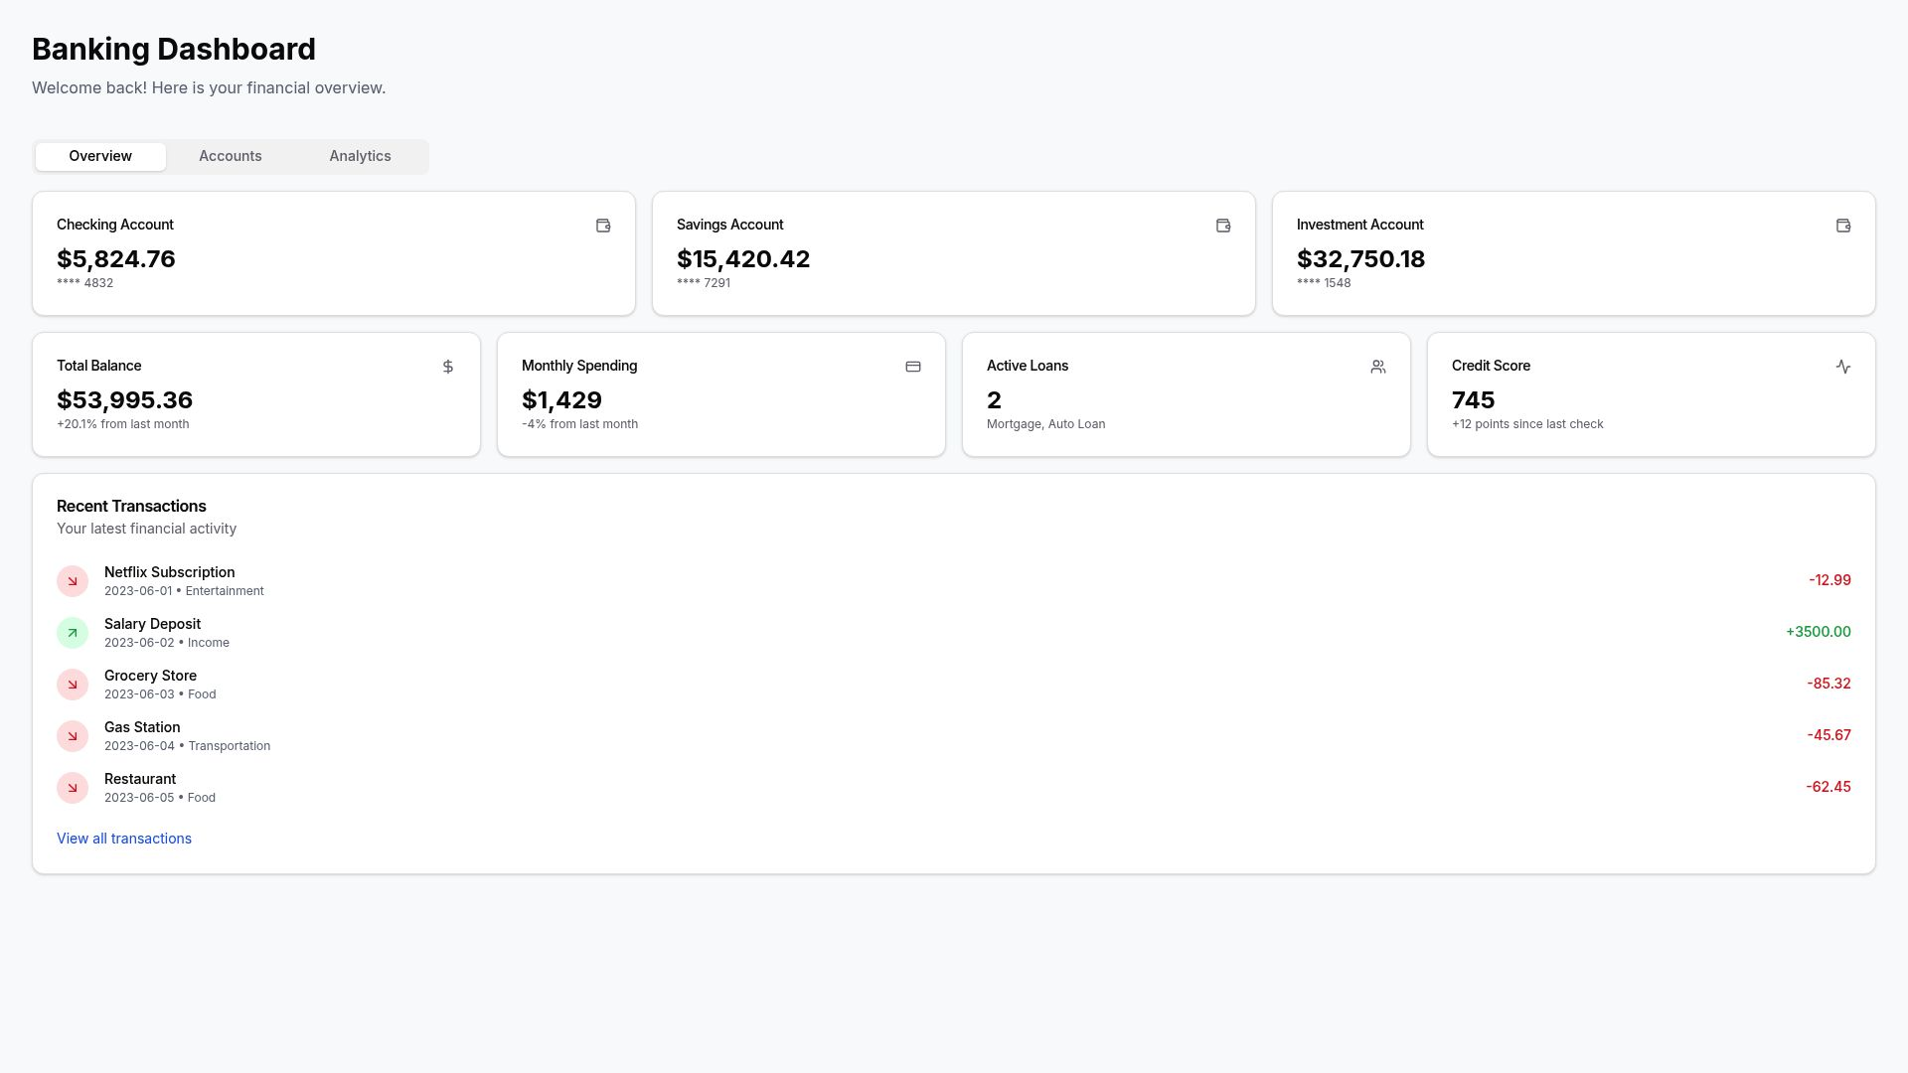1908x1073 pixels.
Task: Click Salary Deposit green arrow icon
Action: [x=73, y=633]
